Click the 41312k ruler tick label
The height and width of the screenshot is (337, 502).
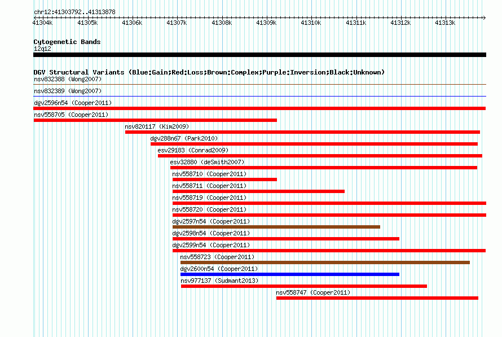(400, 23)
